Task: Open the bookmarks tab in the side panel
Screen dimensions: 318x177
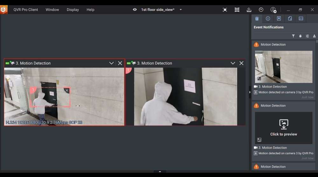Action: (279, 19)
